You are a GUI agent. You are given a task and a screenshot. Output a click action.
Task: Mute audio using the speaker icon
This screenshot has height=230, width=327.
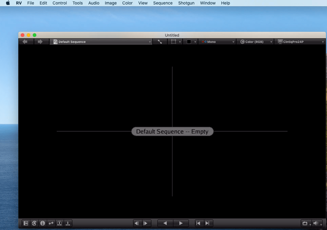click(x=315, y=223)
